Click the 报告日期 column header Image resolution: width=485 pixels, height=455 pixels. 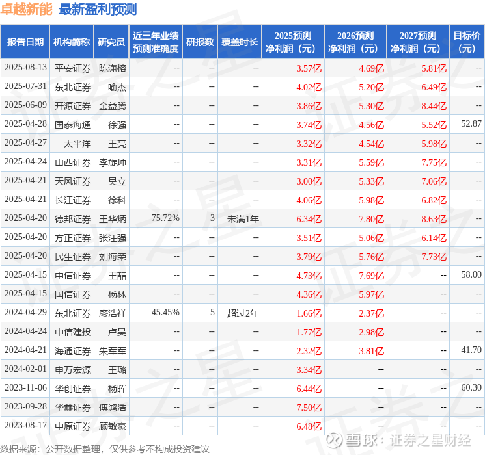25,42
